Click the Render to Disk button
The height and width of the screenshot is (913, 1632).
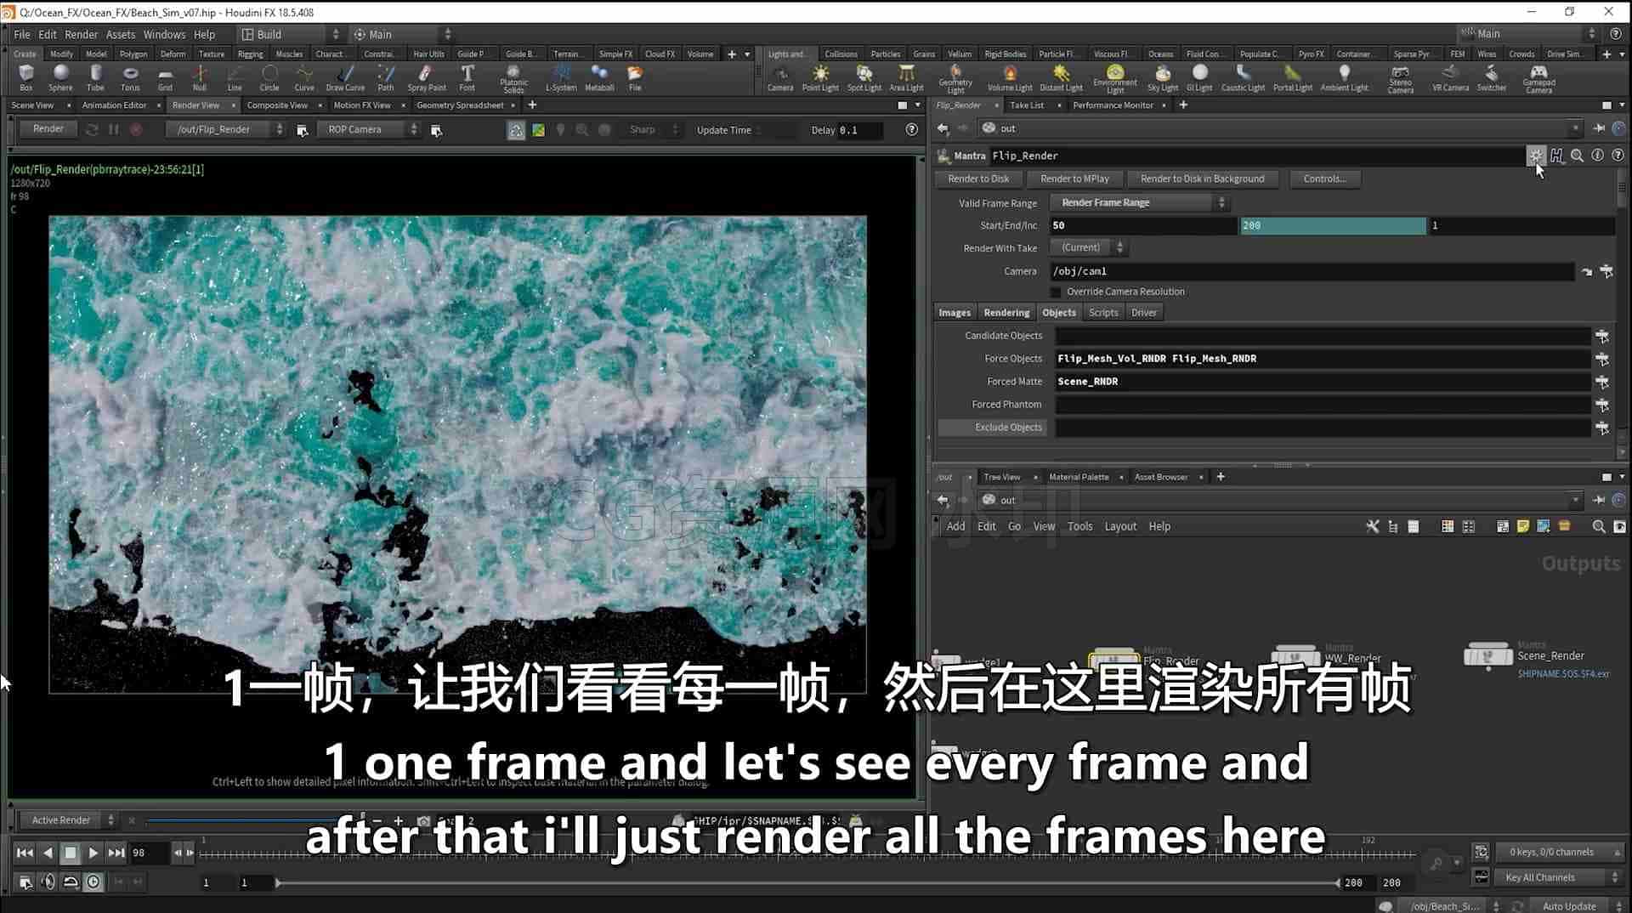[978, 179]
